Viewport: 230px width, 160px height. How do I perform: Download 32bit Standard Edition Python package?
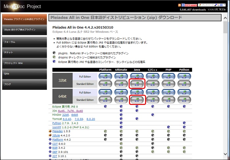pos(184,84)
